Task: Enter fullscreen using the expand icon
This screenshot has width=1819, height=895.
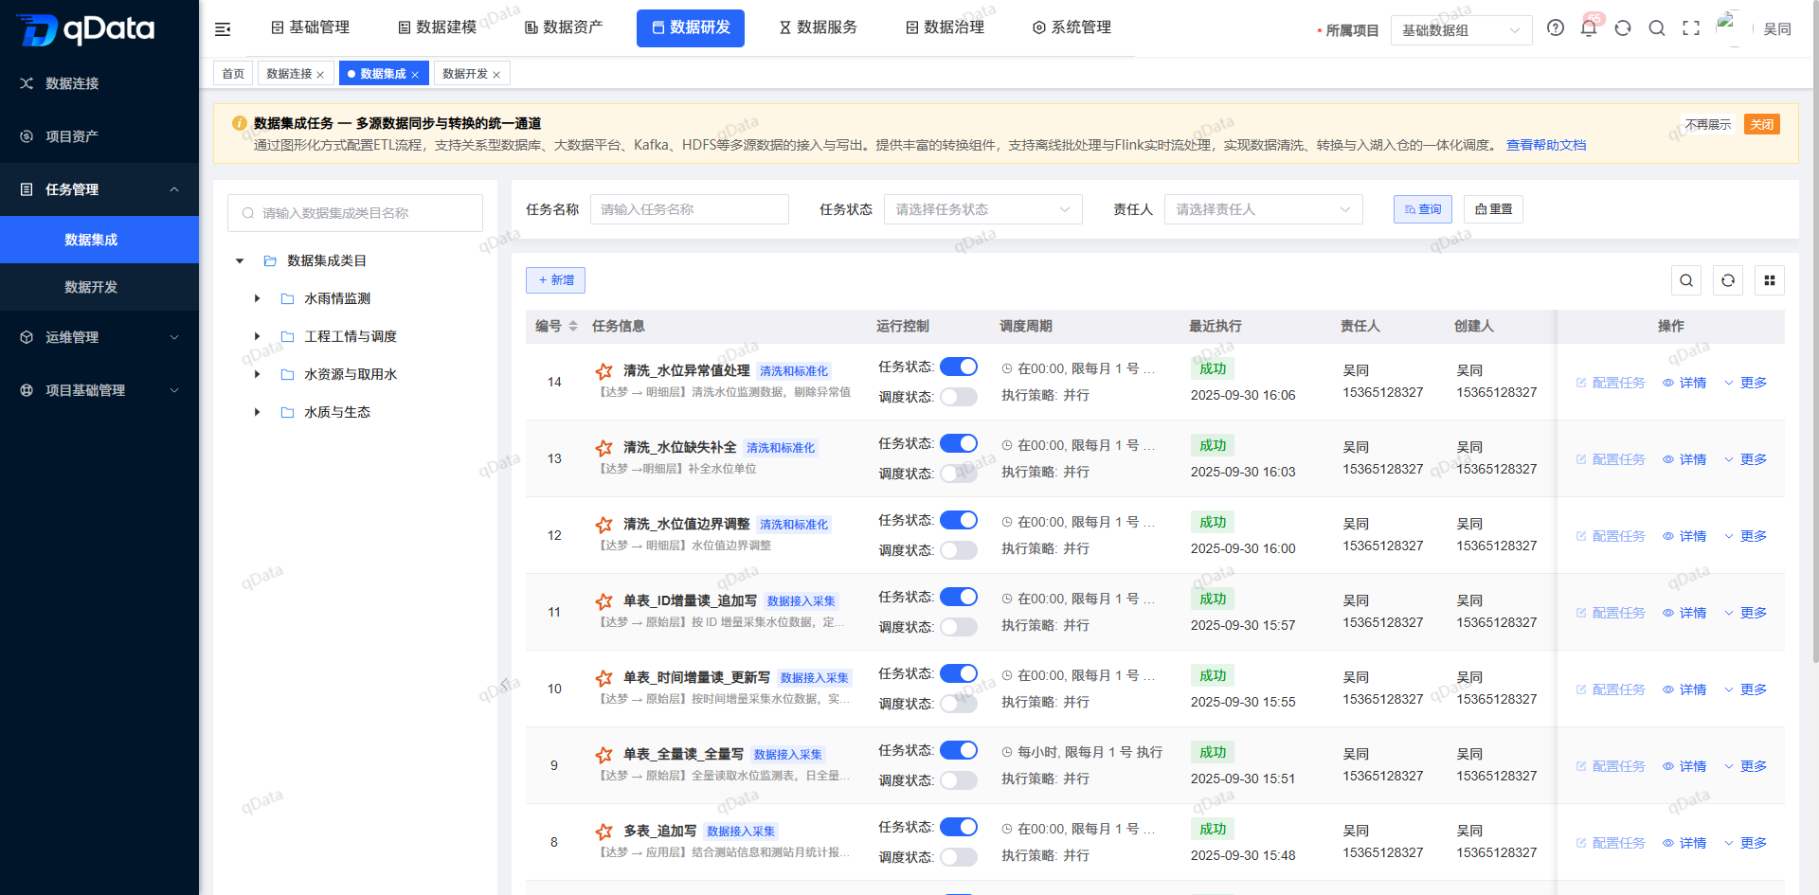Action: (1691, 28)
